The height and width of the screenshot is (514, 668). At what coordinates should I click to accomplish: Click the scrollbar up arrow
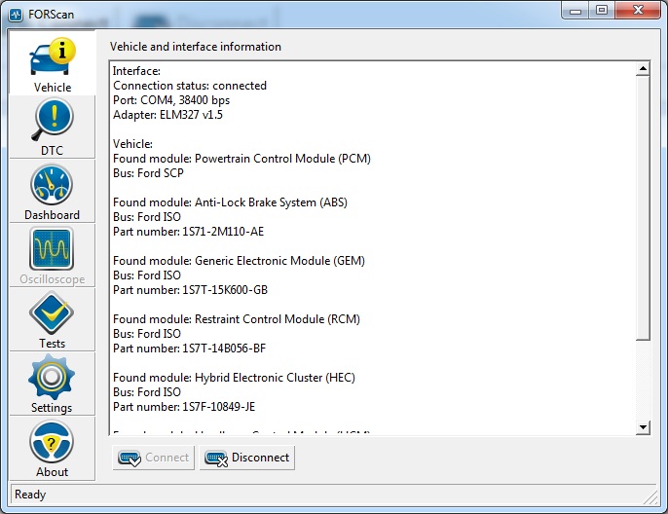pos(643,68)
